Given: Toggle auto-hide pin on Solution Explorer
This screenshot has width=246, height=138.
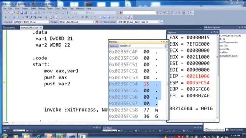Looking at the screenshot, I should pos(242,27).
